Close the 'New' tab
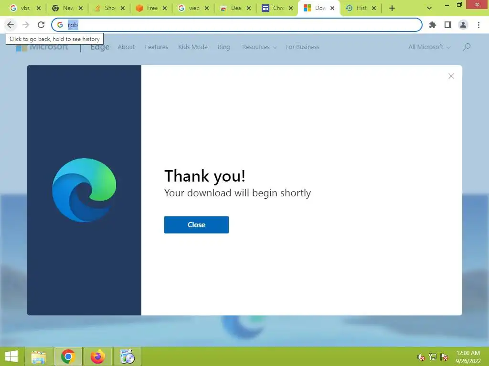The image size is (489, 366). 81,9
